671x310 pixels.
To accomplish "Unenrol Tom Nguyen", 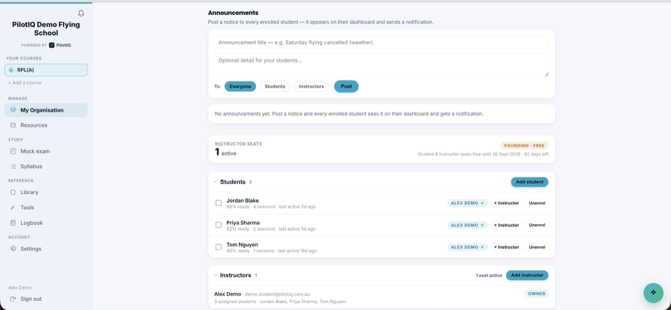I will (537, 247).
